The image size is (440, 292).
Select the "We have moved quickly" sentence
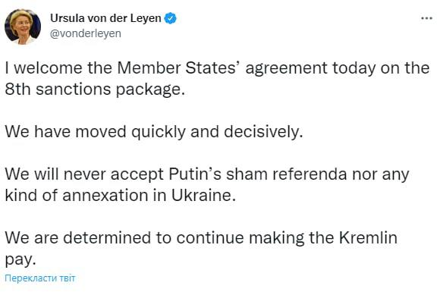pyautogui.click(x=154, y=131)
